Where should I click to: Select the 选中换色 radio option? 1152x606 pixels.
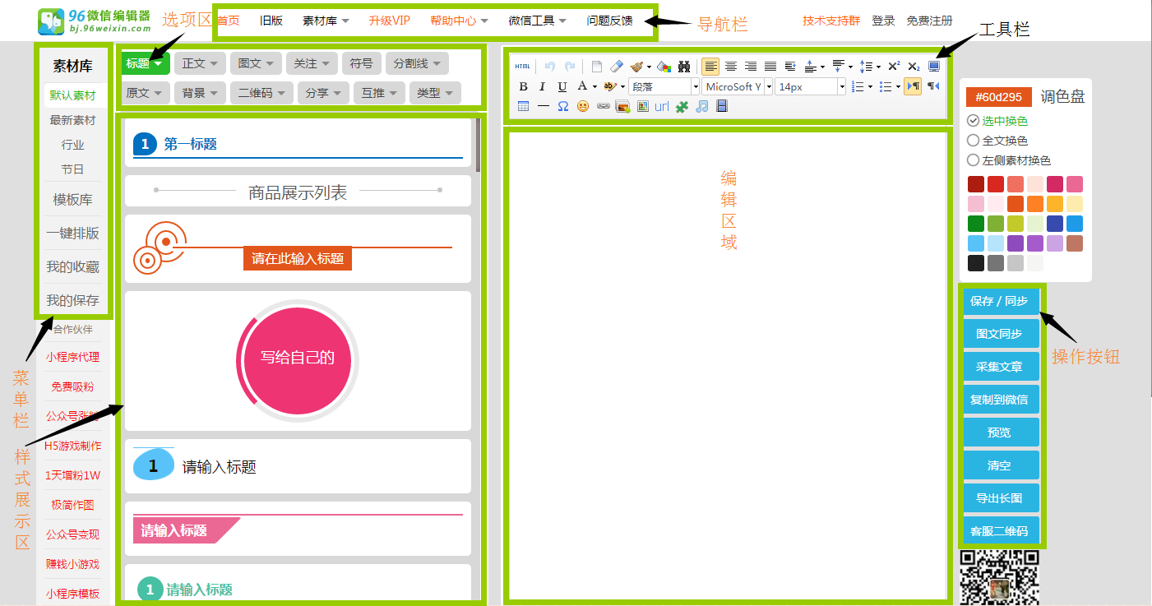[x=974, y=121]
